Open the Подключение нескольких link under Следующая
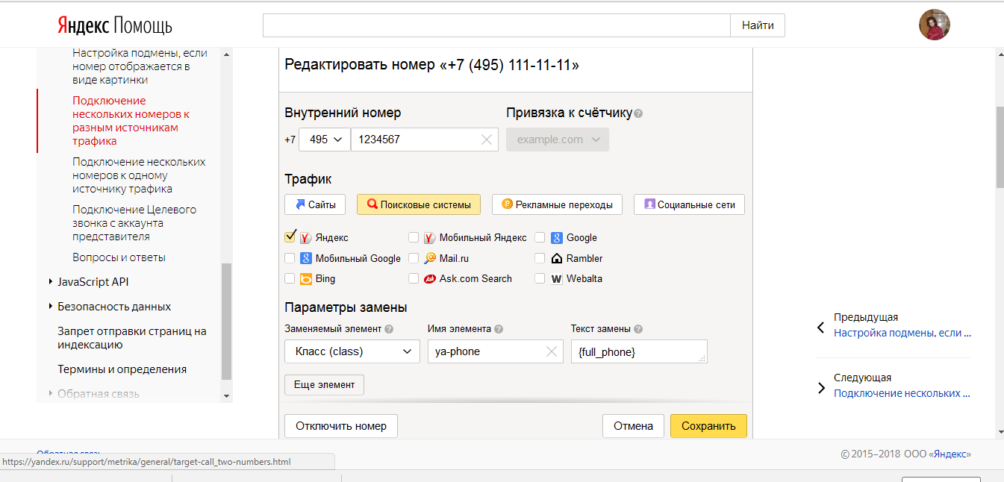 coord(902,392)
